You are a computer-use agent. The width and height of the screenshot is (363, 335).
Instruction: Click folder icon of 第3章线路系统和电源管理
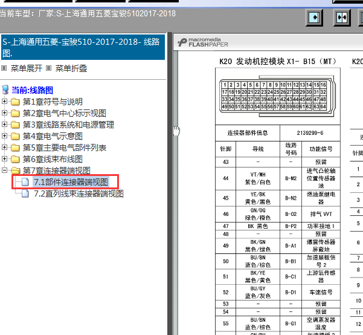15,125
